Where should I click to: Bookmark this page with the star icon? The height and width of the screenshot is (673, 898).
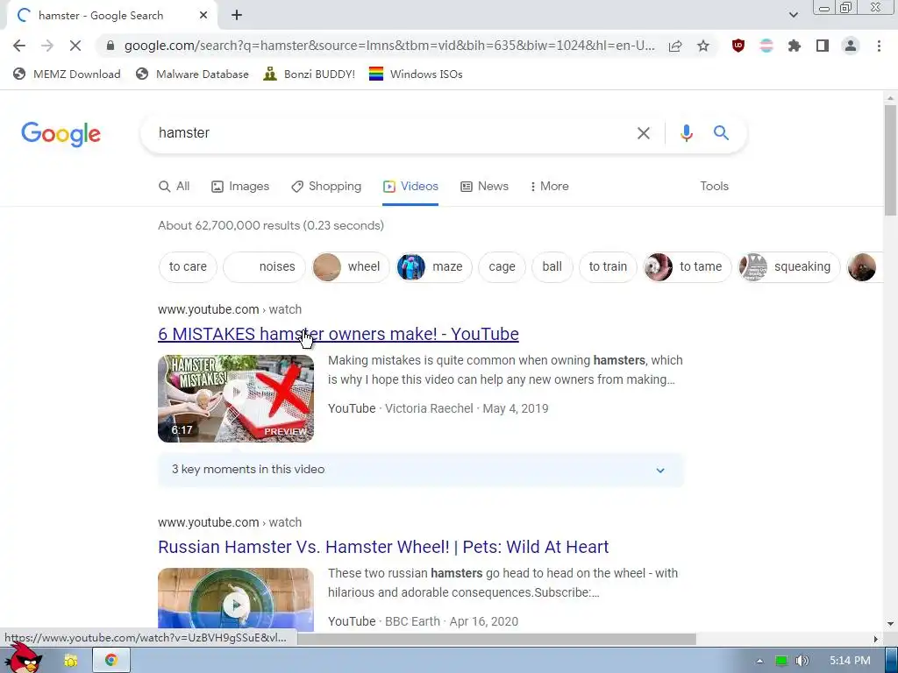703,46
